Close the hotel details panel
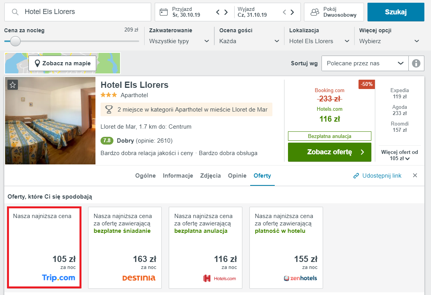 pos(415,175)
